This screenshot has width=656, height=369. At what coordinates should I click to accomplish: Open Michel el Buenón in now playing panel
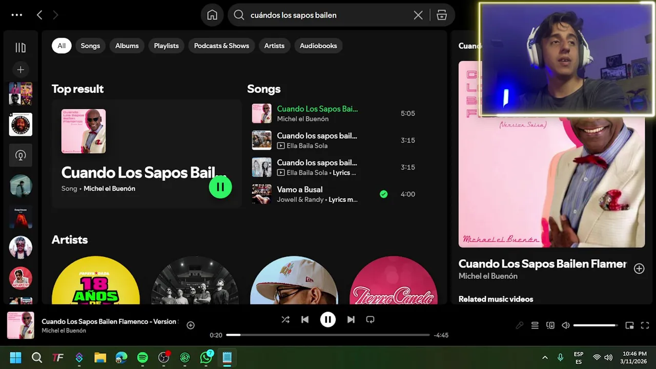(488, 276)
